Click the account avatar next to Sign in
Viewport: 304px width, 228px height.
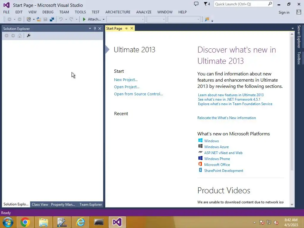299,12
